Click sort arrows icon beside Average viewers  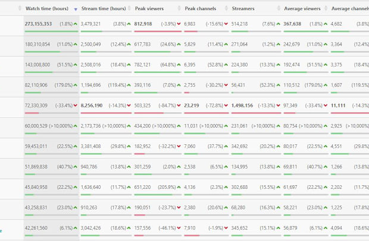[326, 9]
